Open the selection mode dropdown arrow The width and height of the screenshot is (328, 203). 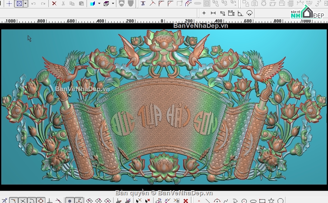25,4
